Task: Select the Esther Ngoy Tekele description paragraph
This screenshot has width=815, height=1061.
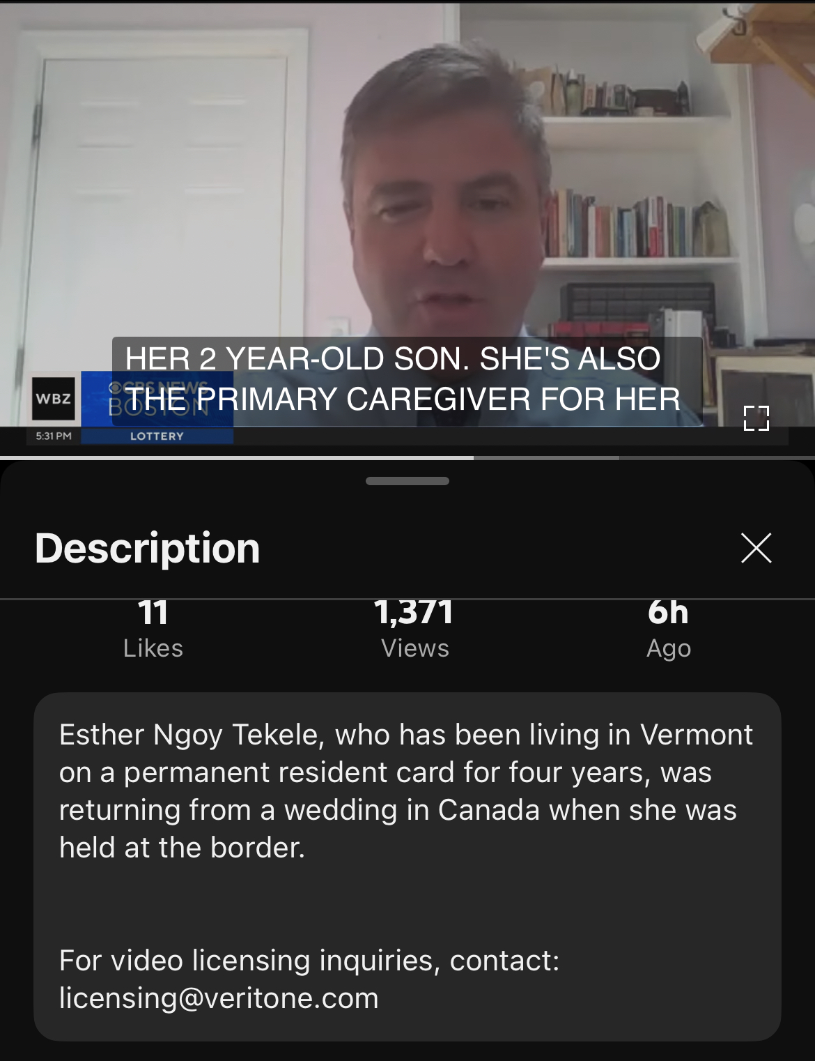Action: click(406, 791)
